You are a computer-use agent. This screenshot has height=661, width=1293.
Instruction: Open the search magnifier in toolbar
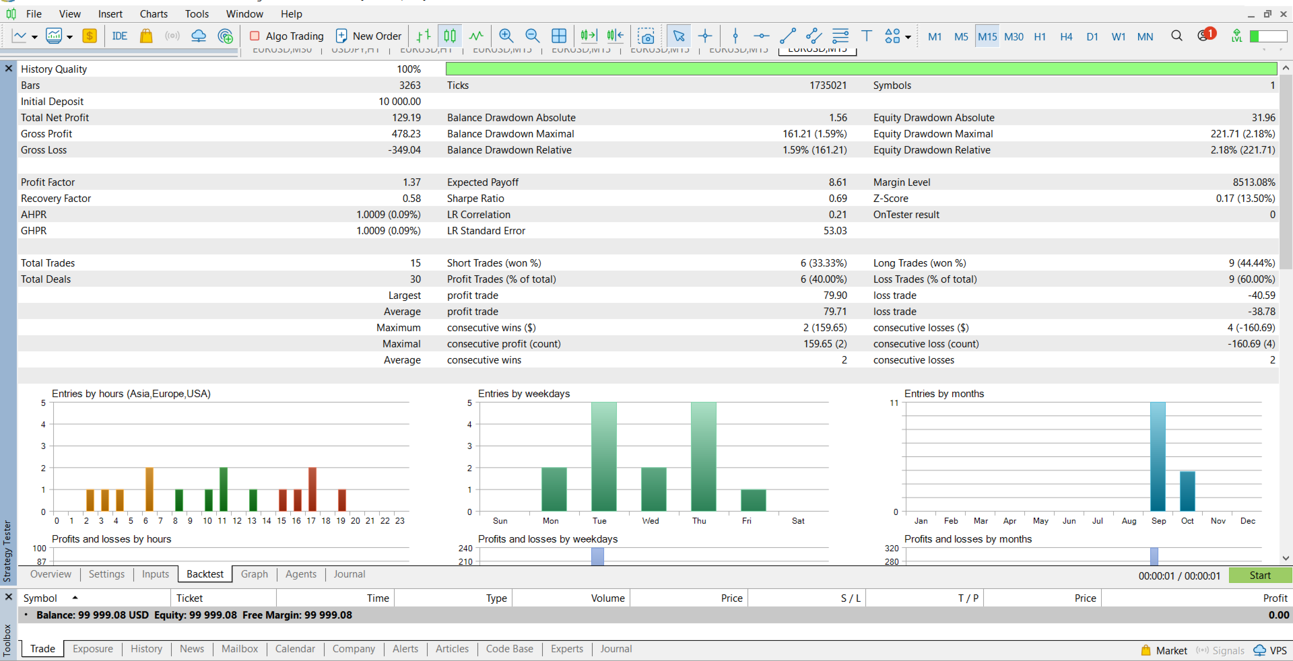click(1176, 36)
